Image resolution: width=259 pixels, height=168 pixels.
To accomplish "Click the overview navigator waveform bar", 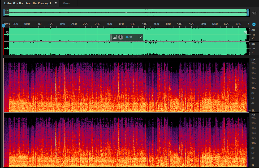I will pyautogui.click(x=126, y=13).
